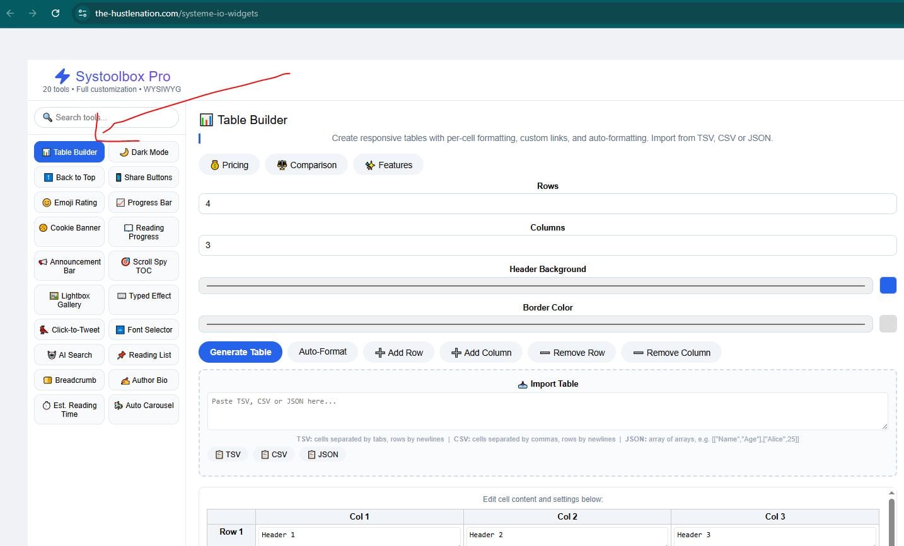Reload the page with refresh icon
Image resolution: width=904 pixels, height=546 pixels.
(x=55, y=13)
